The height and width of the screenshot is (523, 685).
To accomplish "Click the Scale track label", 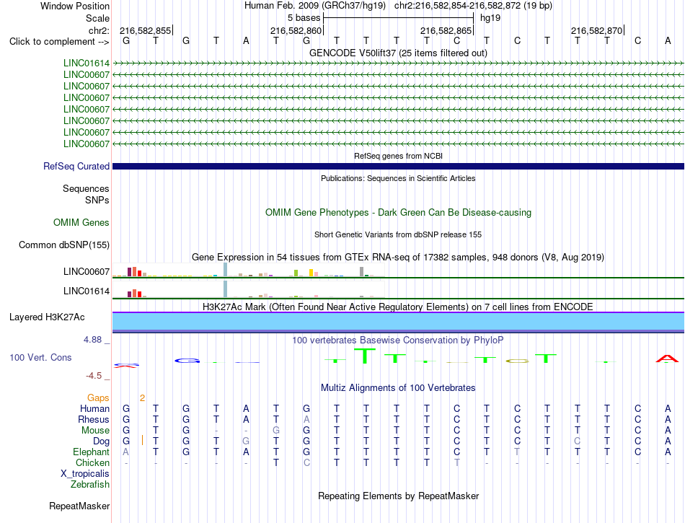I will pyautogui.click(x=97, y=18).
